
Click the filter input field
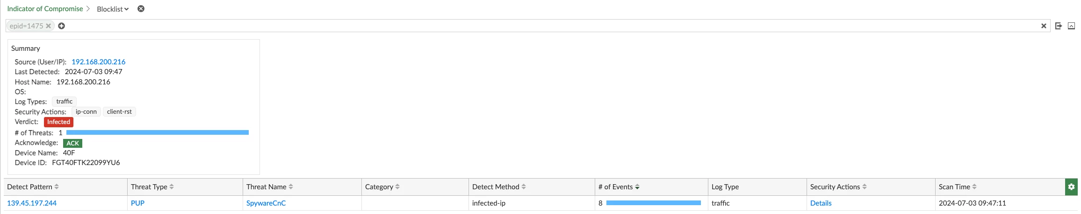(x=552, y=26)
